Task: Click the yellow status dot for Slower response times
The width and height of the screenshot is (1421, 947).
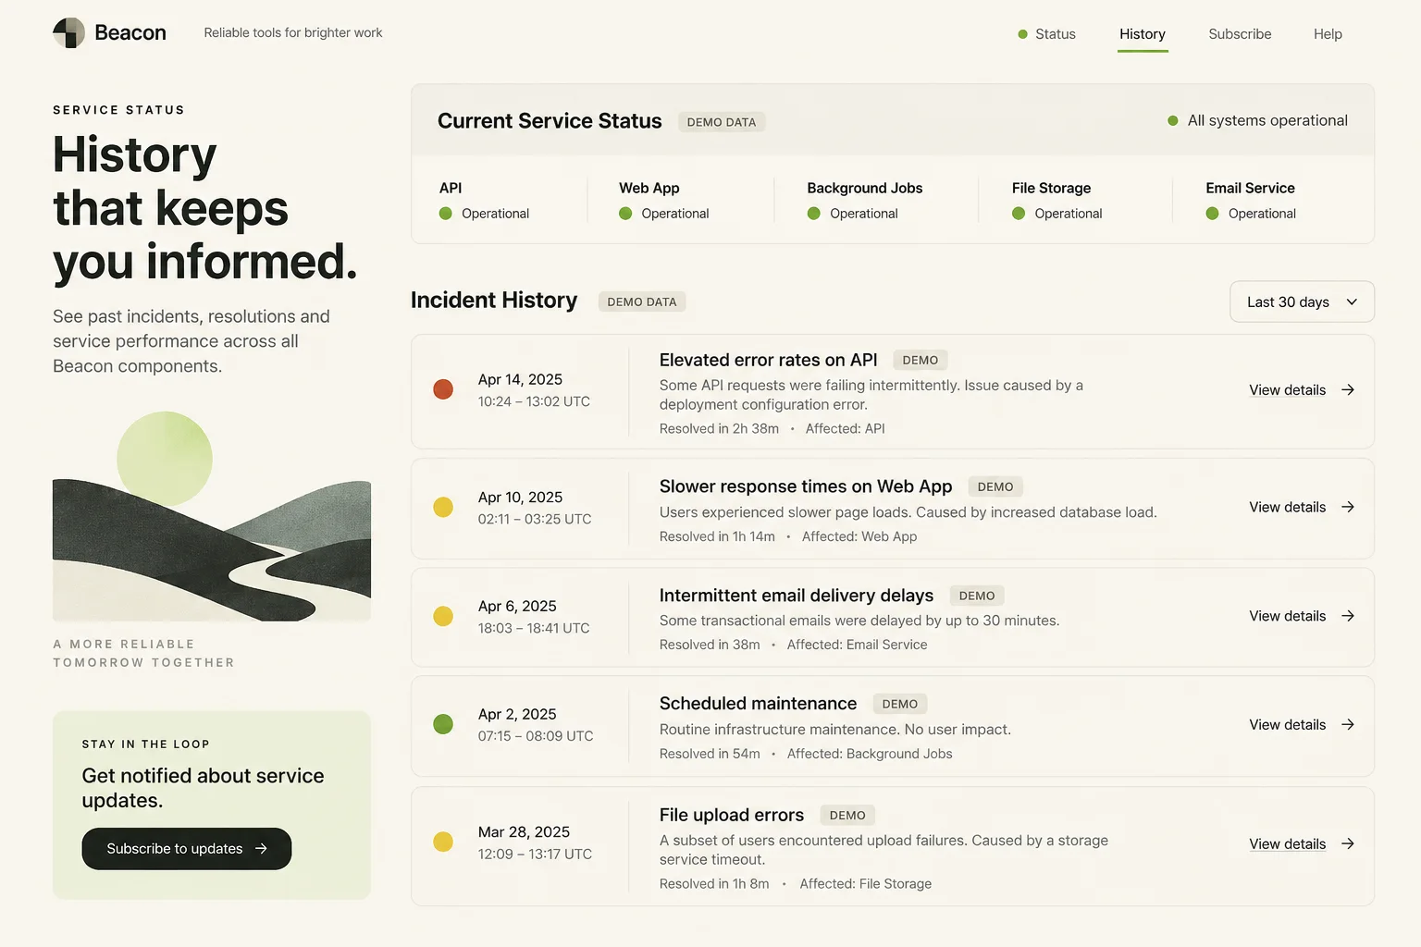Action: click(443, 507)
